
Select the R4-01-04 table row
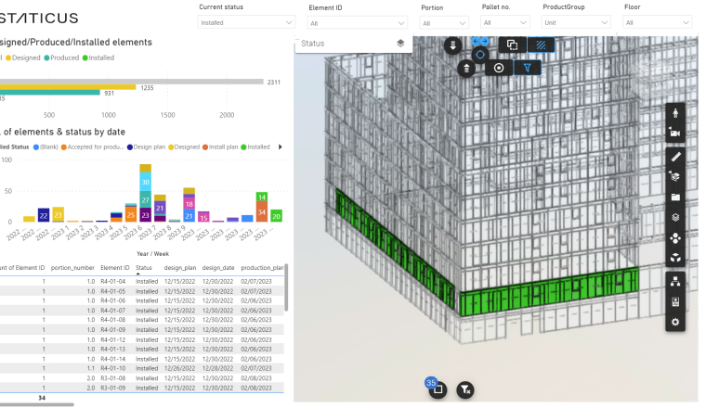point(114,280)
